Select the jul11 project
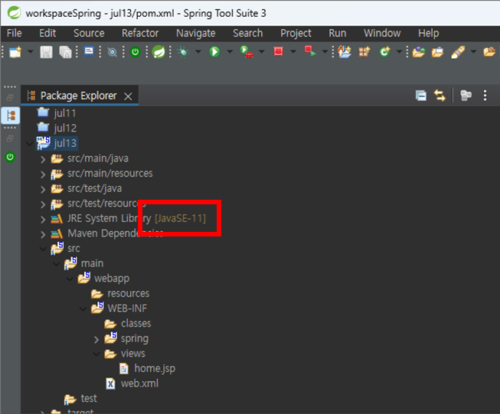Screen dimensions: 500x414 click(65, 113)
